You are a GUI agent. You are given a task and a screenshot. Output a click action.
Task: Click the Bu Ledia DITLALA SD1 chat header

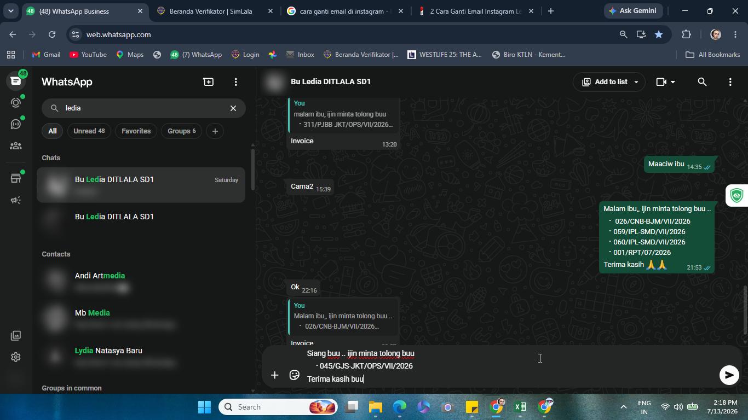click(x=331, y=81)
